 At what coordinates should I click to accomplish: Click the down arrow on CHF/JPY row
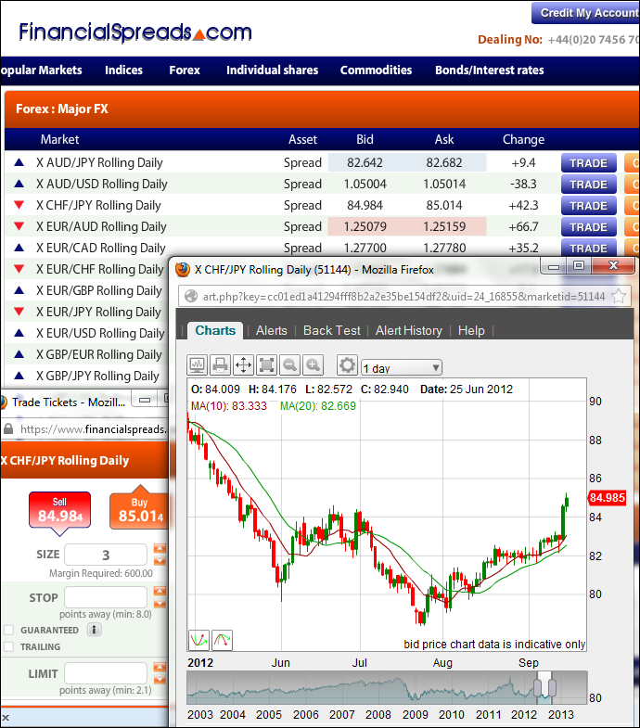click(x=19, y=205)
